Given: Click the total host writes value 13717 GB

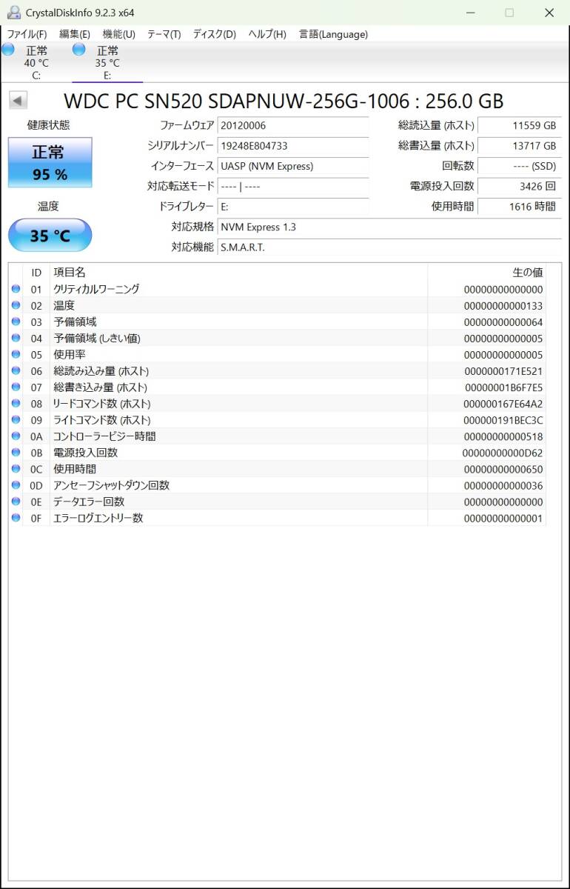Looking at the screenshot, I should (519, 145).
